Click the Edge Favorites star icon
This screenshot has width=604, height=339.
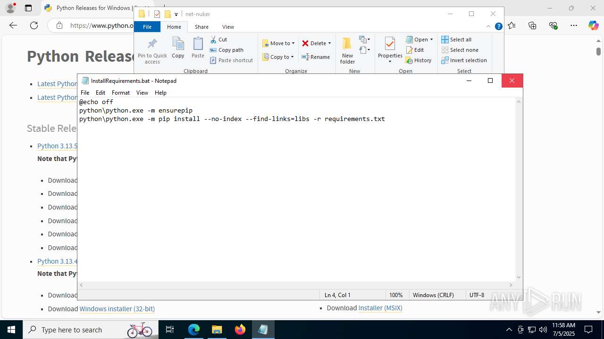click(512, 25)
